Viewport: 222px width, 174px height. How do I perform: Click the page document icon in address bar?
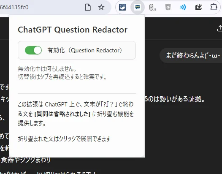(88, 7)
